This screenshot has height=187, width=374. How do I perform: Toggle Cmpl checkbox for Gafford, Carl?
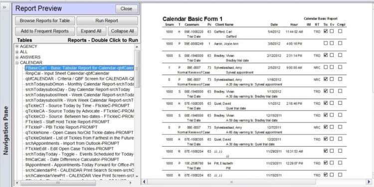coord(340,31)
